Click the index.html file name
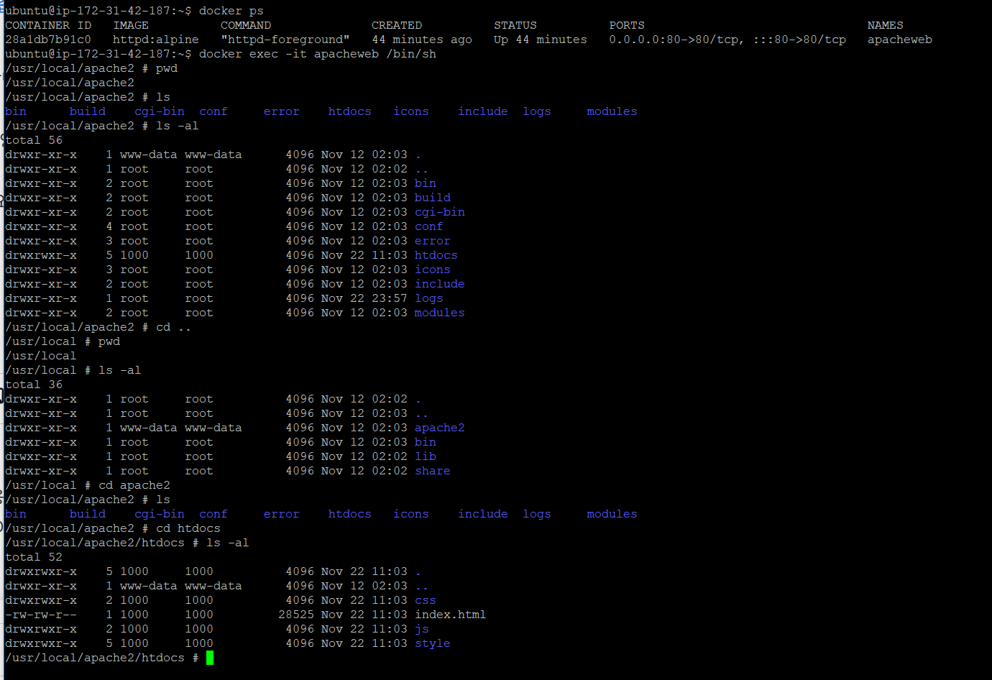 (x=451, y=615)
